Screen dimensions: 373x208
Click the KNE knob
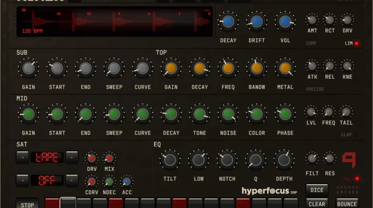click(x=347, y=66)
